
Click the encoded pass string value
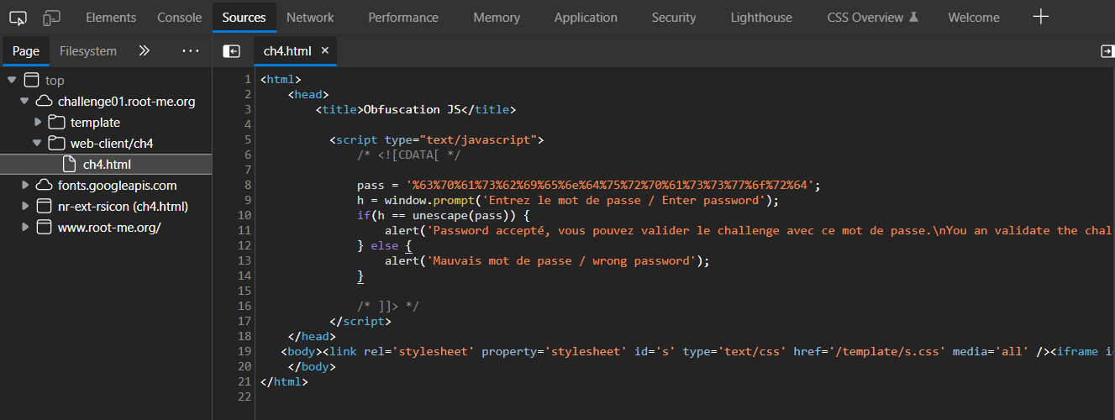[x=609, y=185]
